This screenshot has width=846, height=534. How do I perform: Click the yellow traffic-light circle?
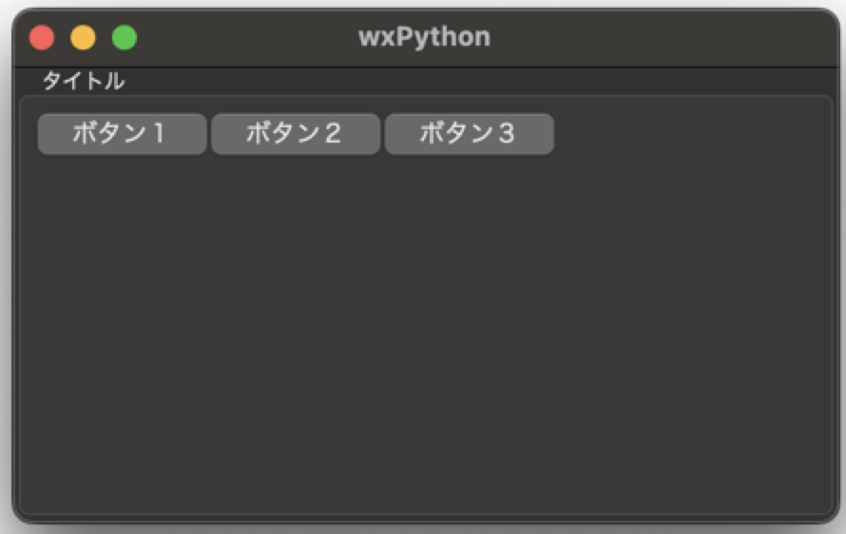tap(83, 38)
